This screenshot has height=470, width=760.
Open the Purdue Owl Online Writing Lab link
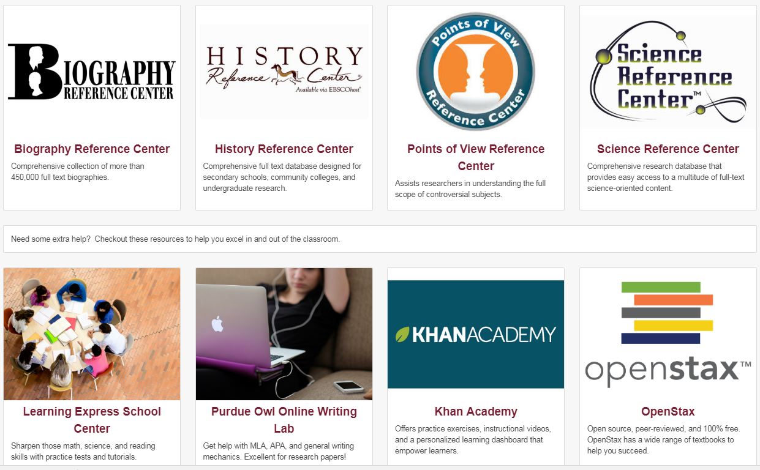(284, 420)
